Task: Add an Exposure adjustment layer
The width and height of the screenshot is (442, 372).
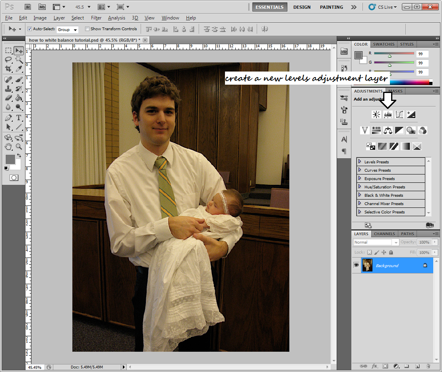Action: (411, 114)
